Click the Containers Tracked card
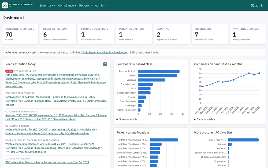This screenshot has width=268, height=168. (x=20, y=34)
